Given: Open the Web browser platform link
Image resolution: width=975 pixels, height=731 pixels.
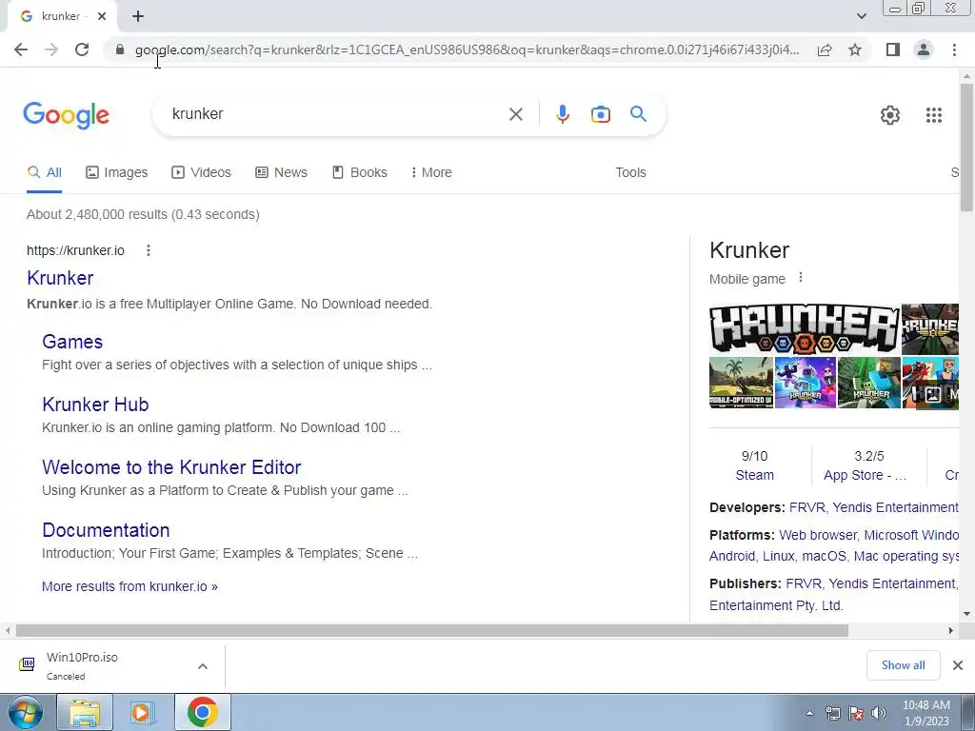Looking at the screenshot, I should (818, 535).
